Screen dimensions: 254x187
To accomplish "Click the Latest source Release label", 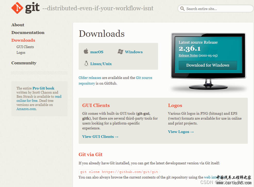I will 198,42.
